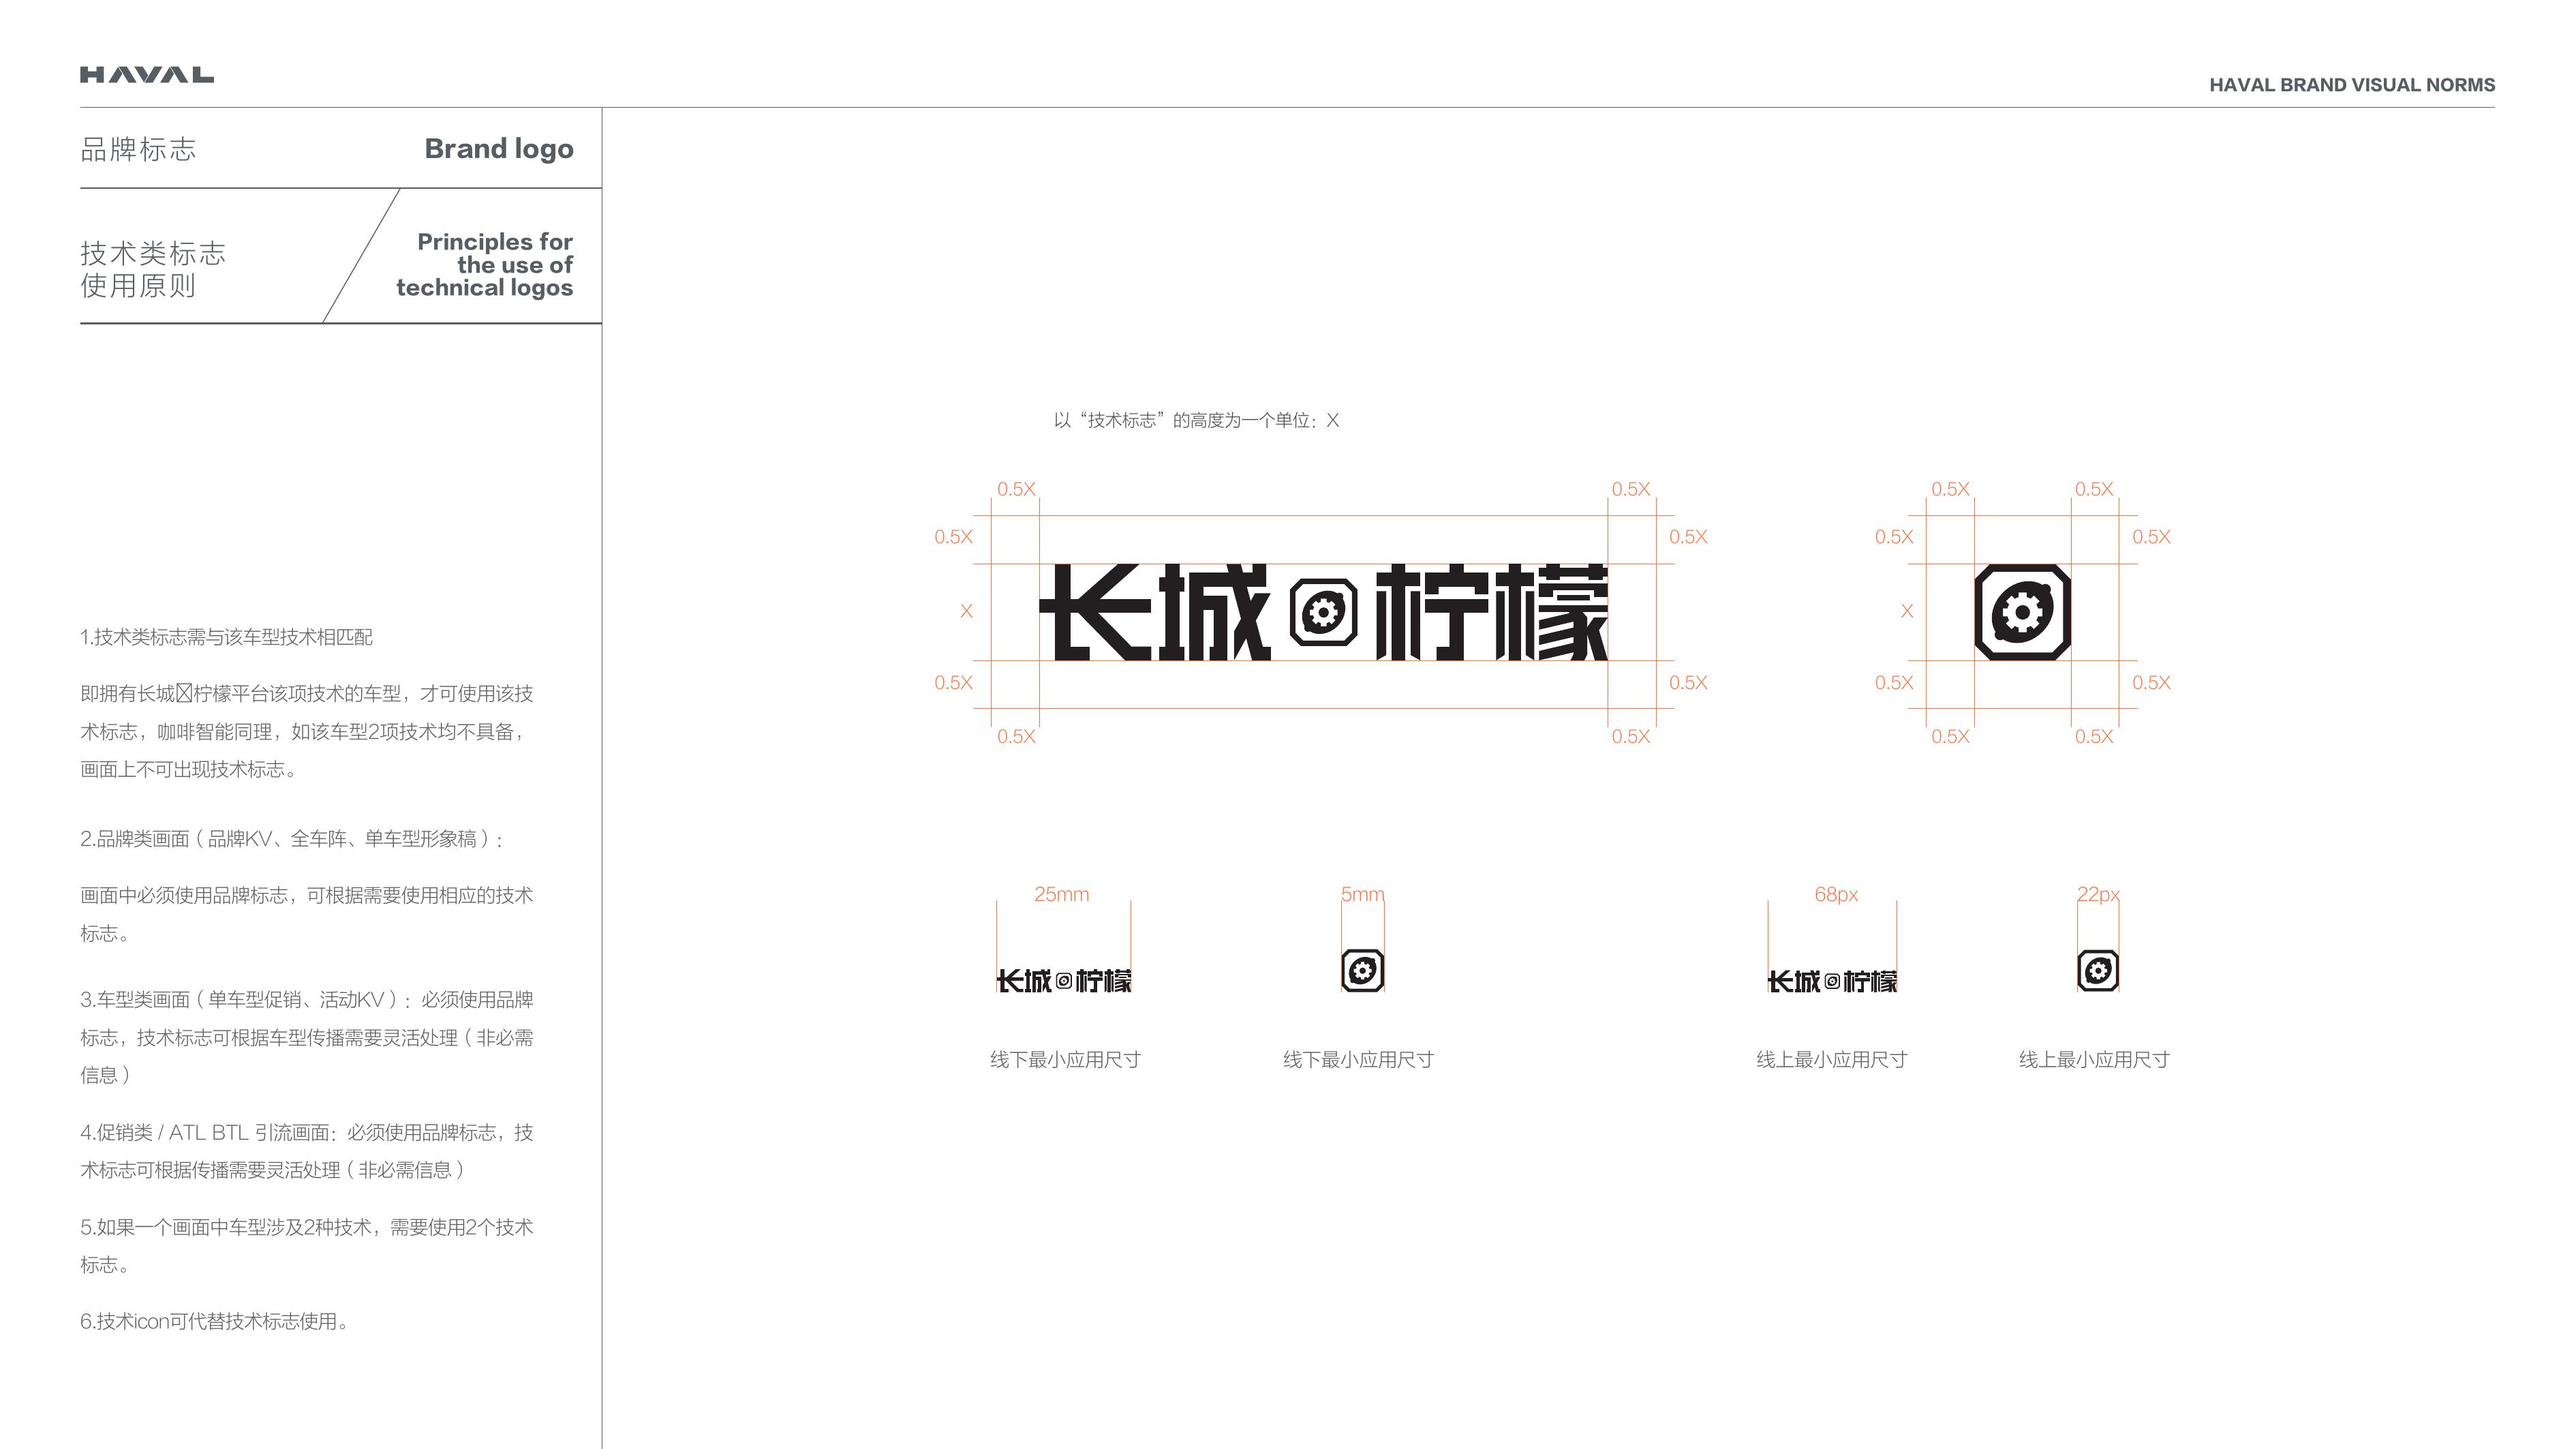Click rule 3.车型类画面 paragraph
2576x1449 pixels.
point(307,1037)
